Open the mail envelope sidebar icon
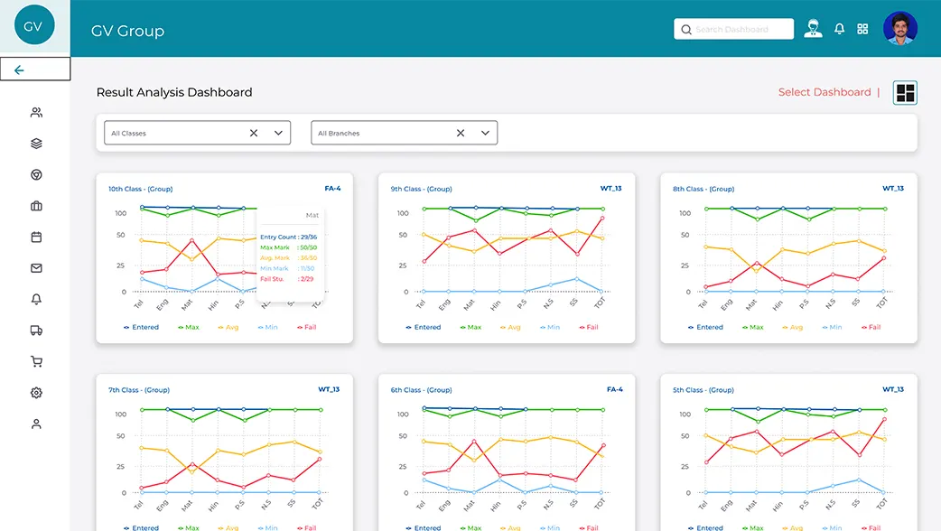941x531 pixels. 36,268
